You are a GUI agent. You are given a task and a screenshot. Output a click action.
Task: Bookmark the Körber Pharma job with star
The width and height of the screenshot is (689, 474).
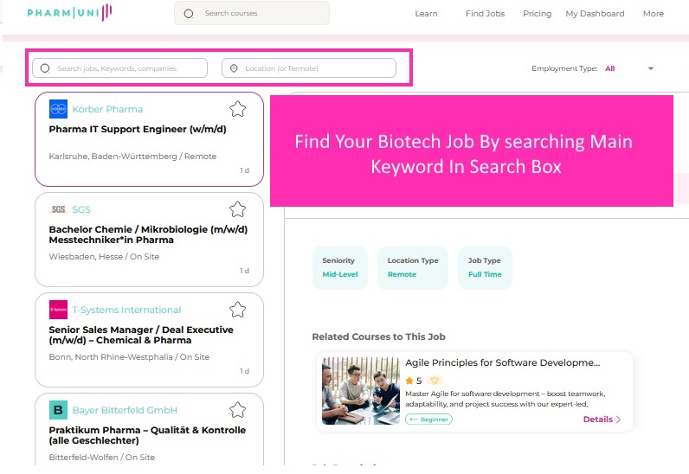pos(238,109)
